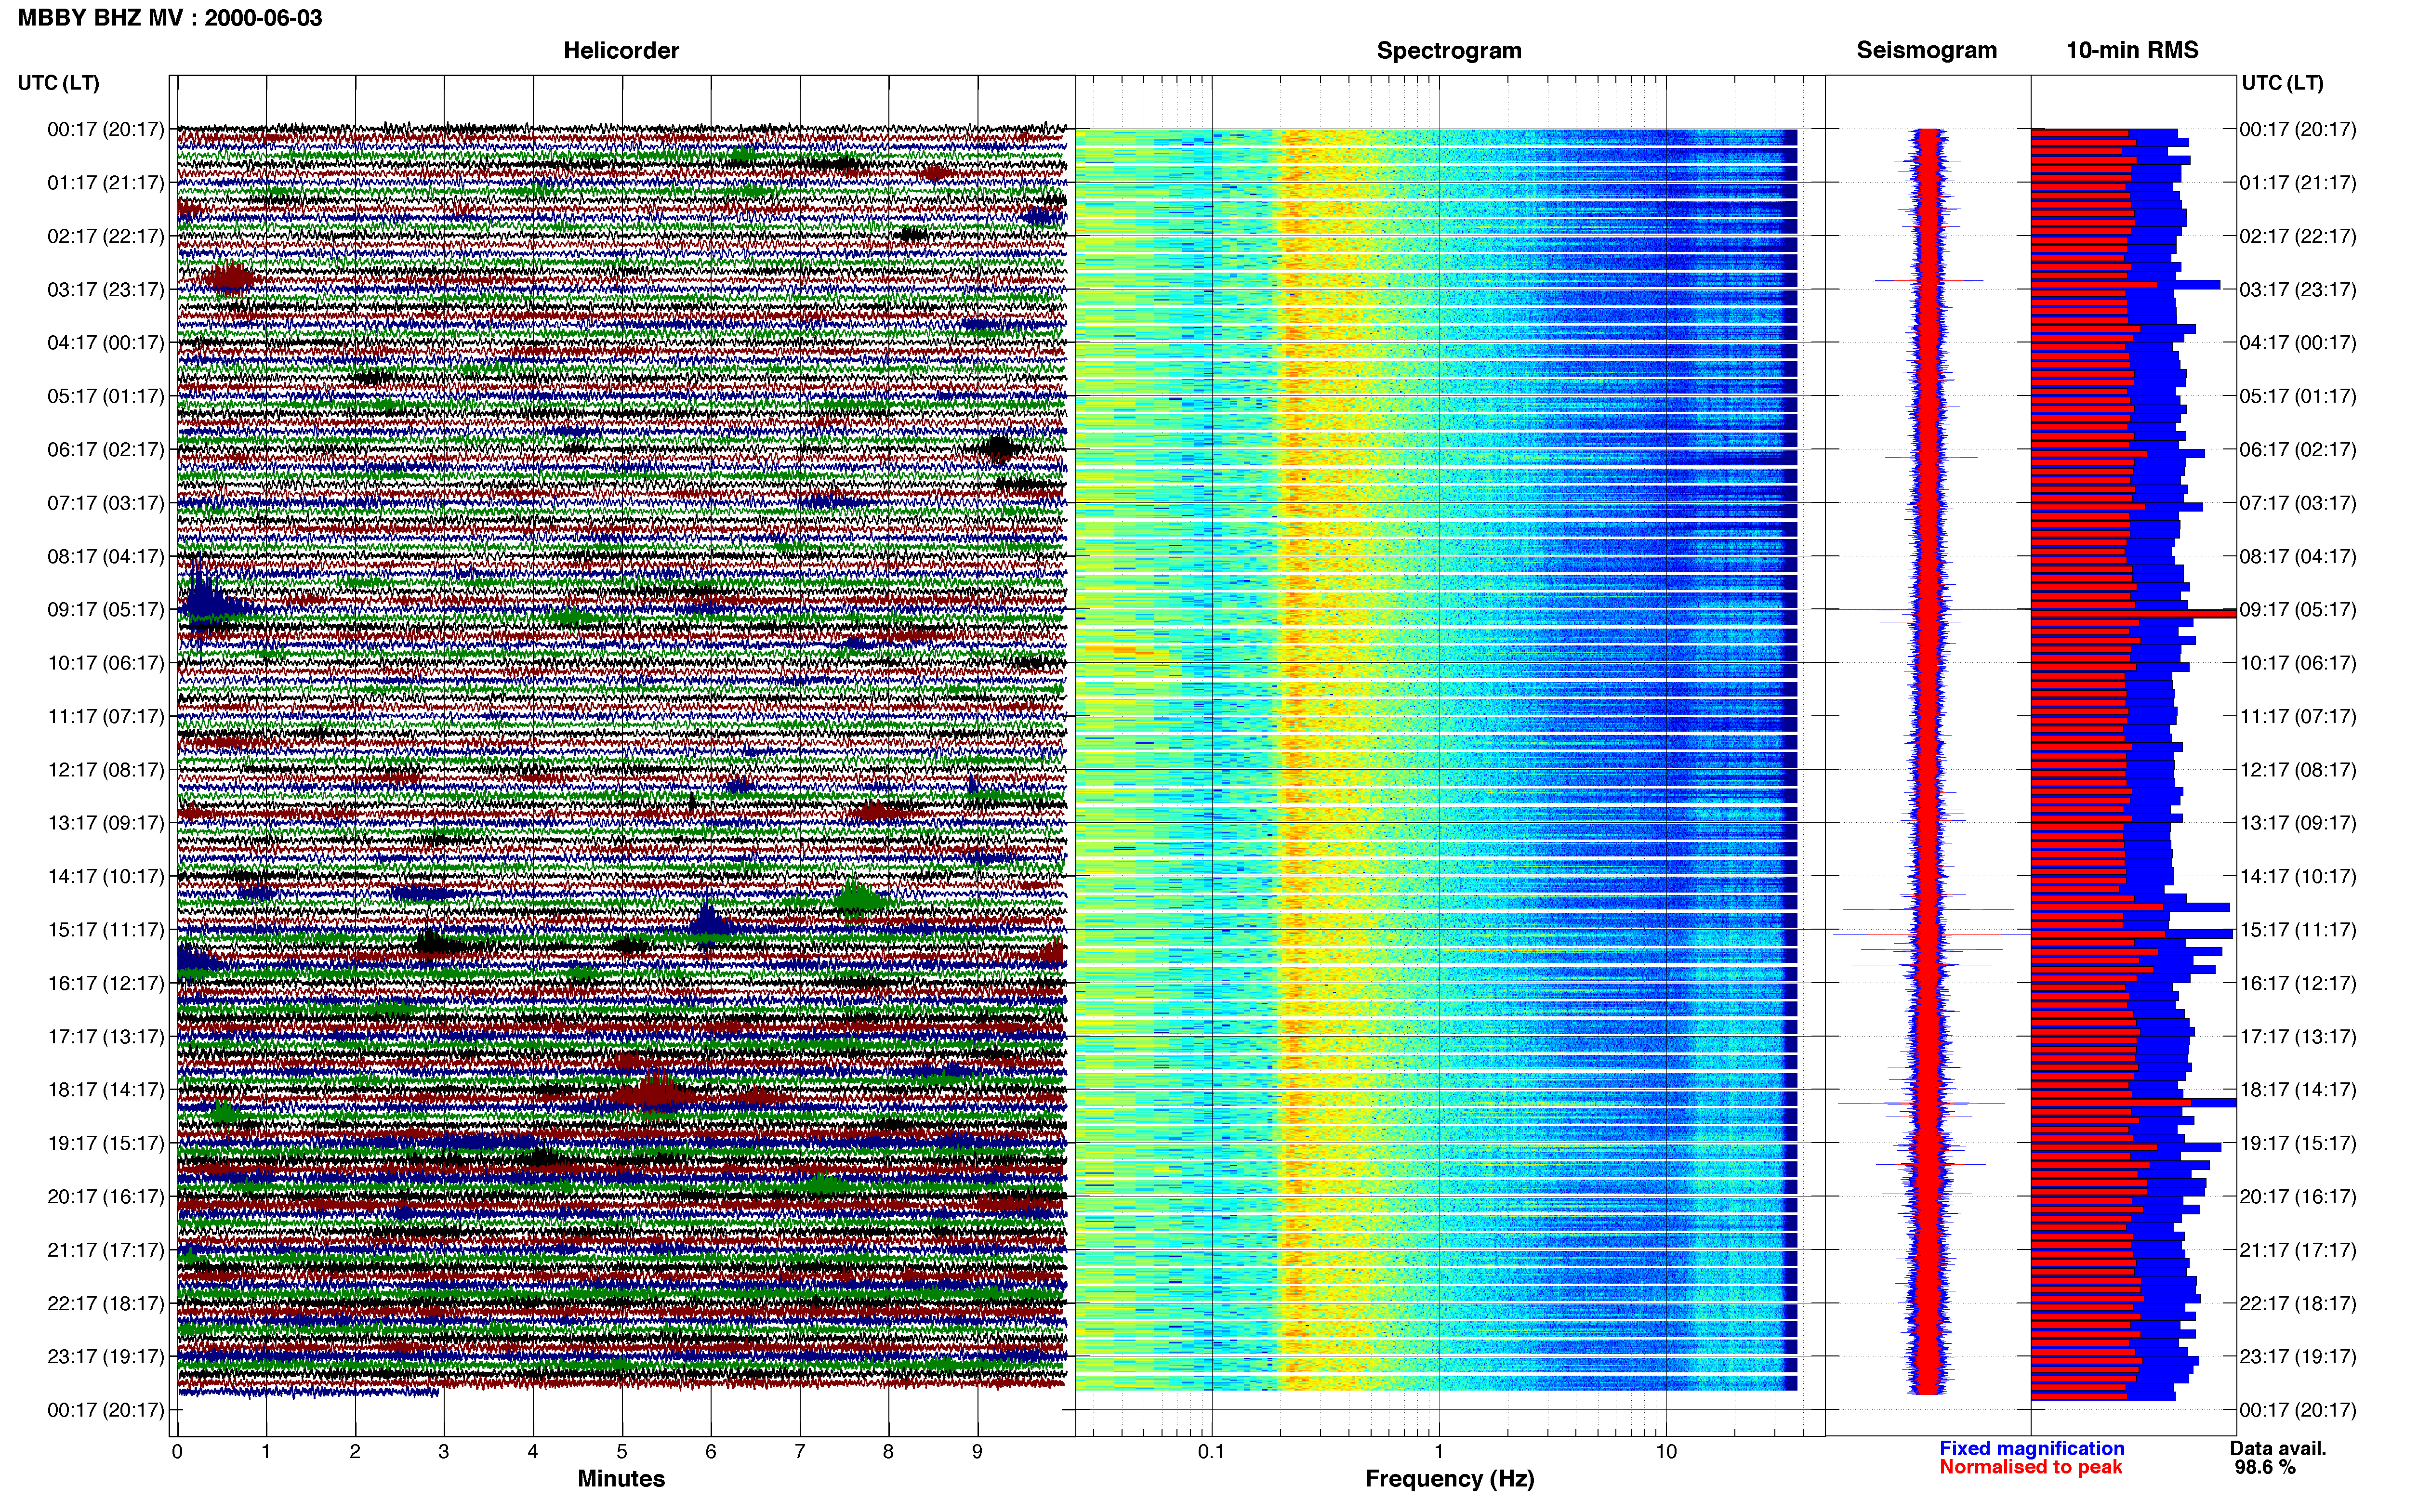The height and width of the screenshot is (1512, 2418).
Task: Click the left 'UTC (LT)' axis label
Action: 59,83
